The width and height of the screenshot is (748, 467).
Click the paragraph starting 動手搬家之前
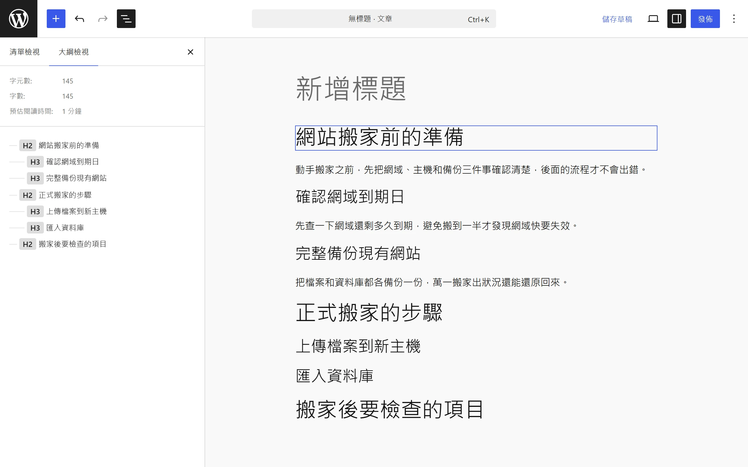pos(476,170)
